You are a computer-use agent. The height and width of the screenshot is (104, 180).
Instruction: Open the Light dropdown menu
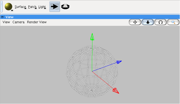(42, 7)
